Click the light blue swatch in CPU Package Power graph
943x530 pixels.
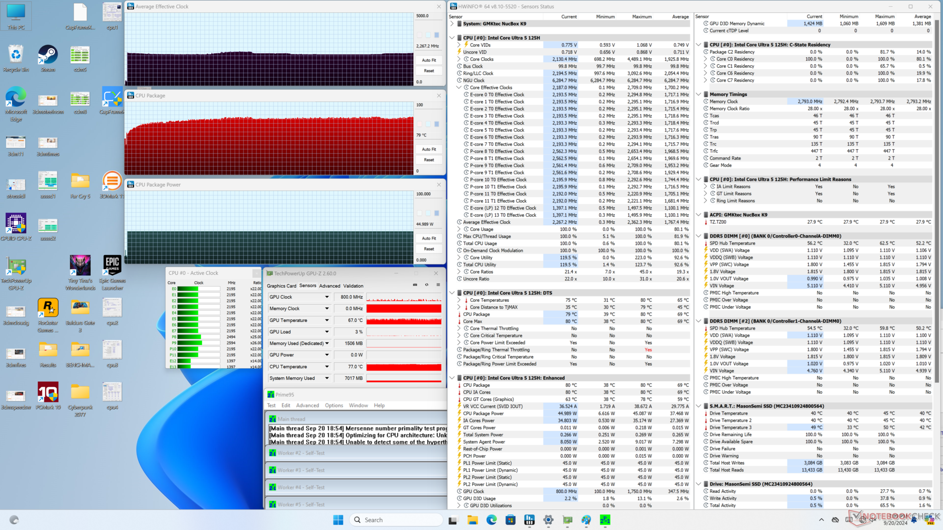pyautogui.click(x=428, y=213)
